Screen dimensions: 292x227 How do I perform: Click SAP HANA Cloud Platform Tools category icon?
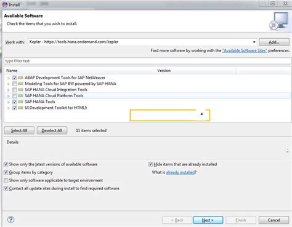coord(20,95)
